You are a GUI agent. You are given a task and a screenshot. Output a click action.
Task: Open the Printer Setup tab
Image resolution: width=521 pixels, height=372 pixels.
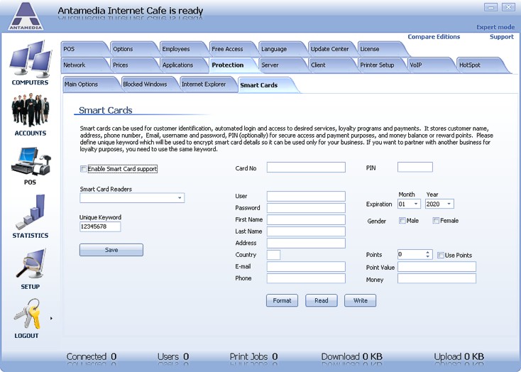pyautogui.click(x=381, y=65)
